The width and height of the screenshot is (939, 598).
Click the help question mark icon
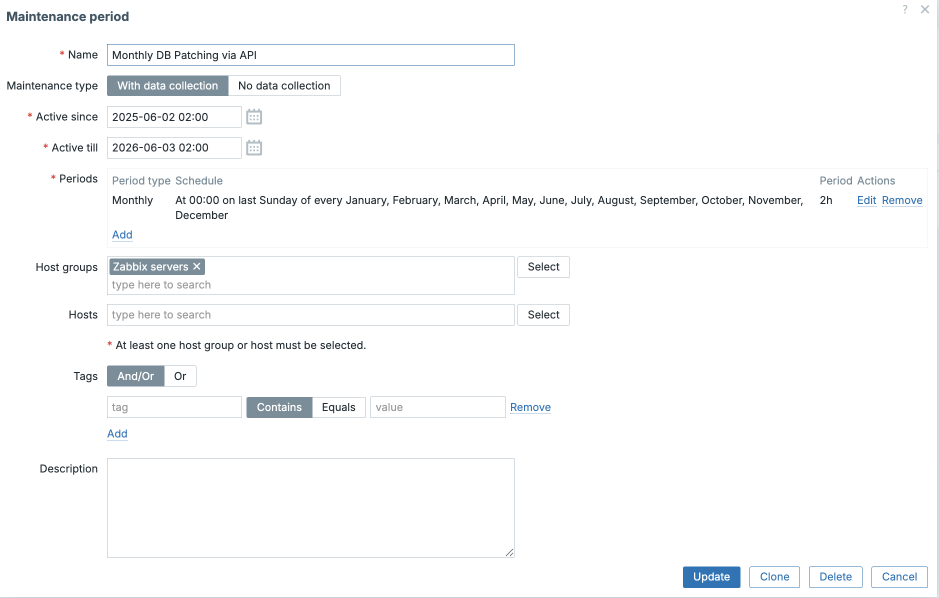905,9
